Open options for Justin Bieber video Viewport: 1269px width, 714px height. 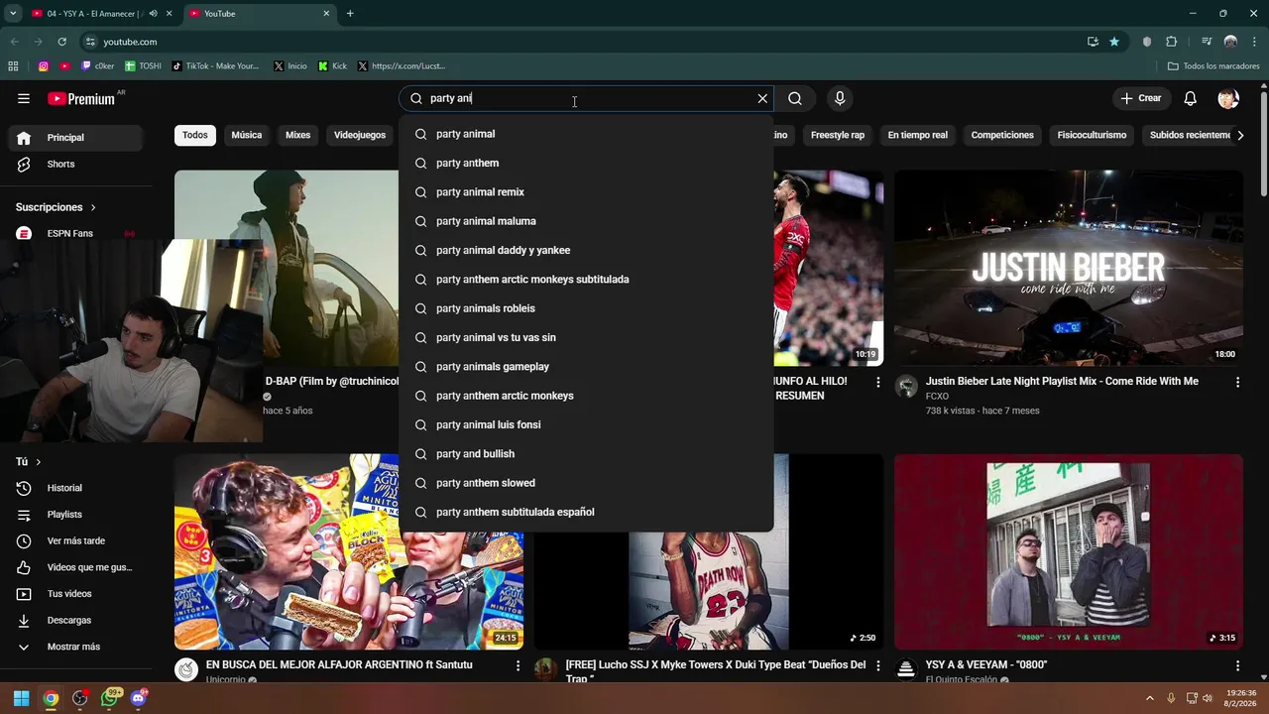[x=1237, y=382]
